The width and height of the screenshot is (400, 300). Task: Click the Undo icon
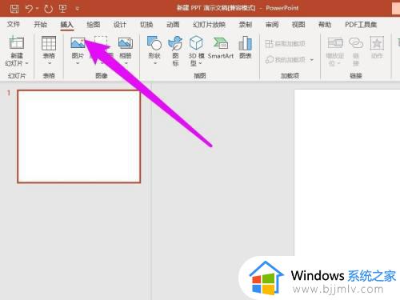click(30, 9)
